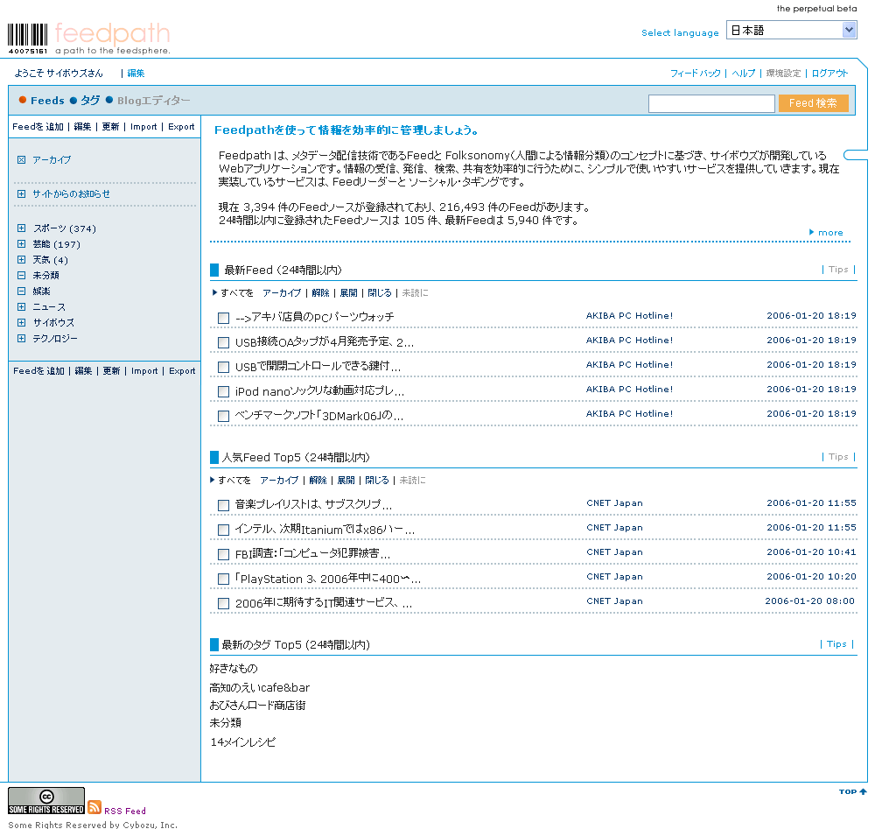Click the 編集 link next to the welcome text

coord(136,74)
